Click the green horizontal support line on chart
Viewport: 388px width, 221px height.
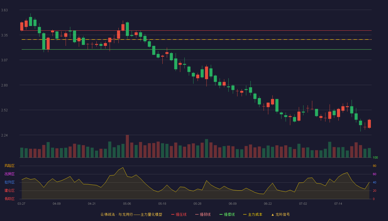(196, 49)
